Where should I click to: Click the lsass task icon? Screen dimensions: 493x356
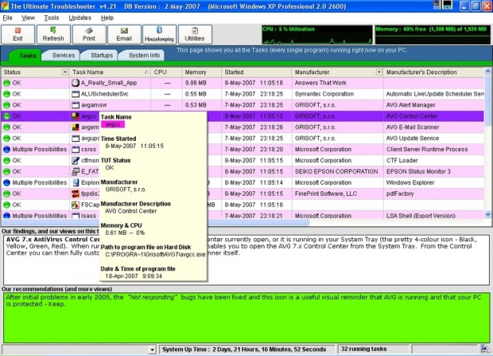tap(76, 216)
